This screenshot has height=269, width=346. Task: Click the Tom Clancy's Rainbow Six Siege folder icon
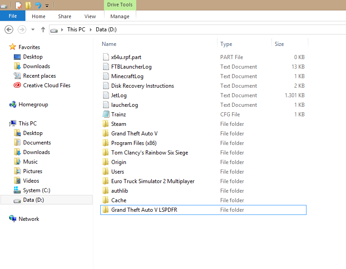coord(106,152)
